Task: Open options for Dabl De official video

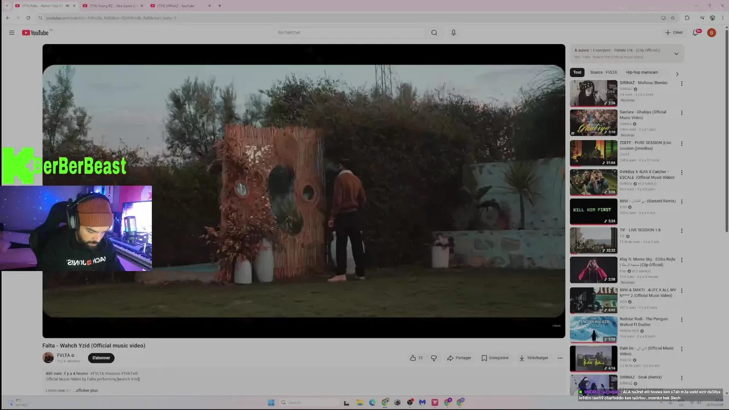Action: [681, 348]
